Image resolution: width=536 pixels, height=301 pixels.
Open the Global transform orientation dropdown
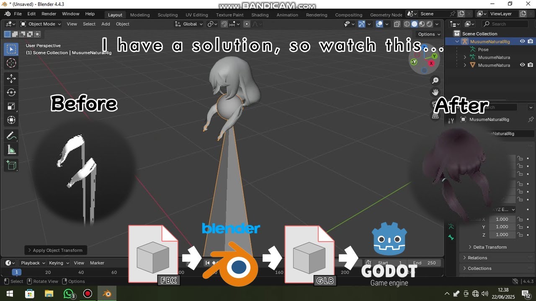(189, 24)
